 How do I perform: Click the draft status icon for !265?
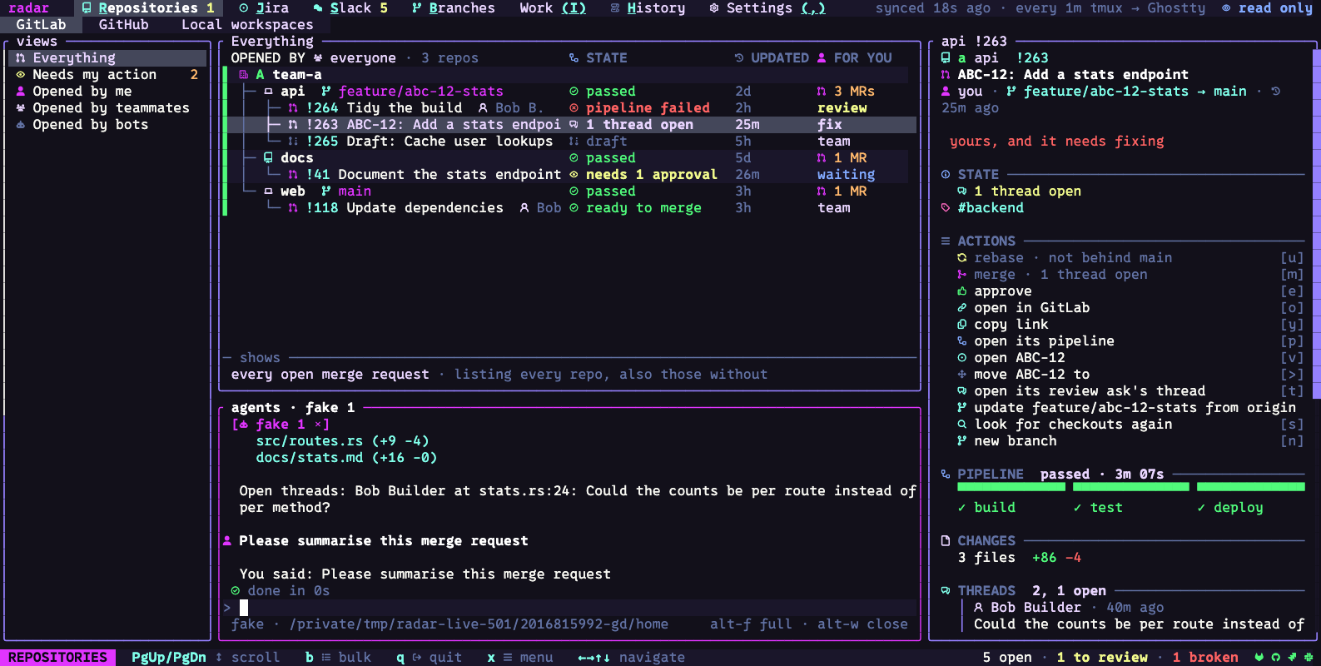574,142
